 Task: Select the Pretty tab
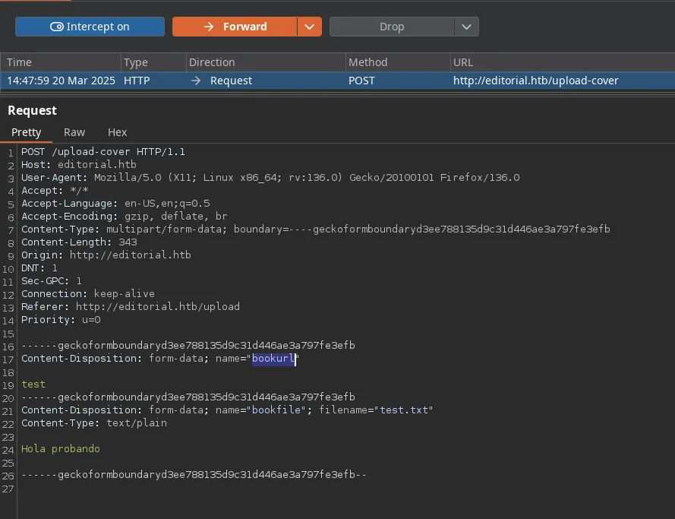[x=27, y=132]
